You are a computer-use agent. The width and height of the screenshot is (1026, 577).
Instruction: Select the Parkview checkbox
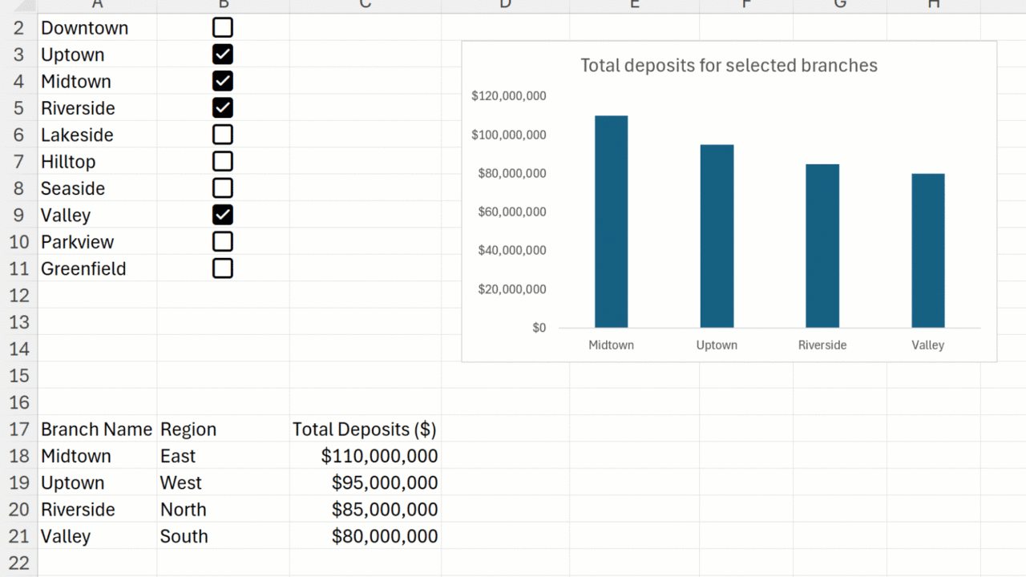223,241
